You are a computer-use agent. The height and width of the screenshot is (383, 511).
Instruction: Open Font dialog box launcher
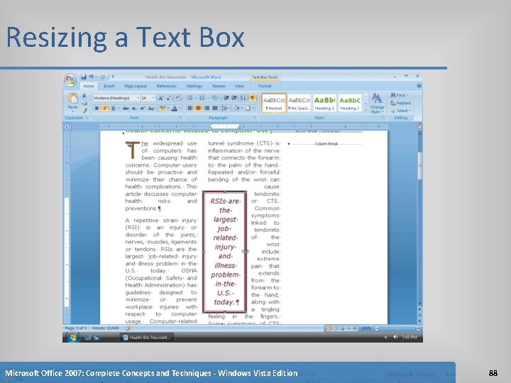[180, 118]
